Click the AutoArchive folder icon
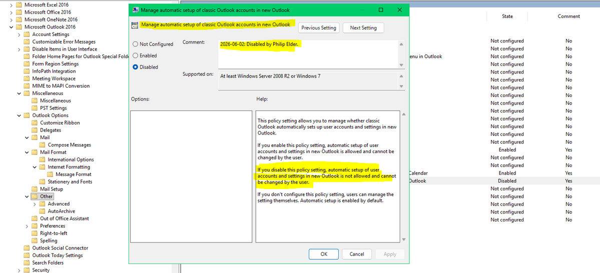The width and height of the screenshot is (600, 273). tap(42, 211)
